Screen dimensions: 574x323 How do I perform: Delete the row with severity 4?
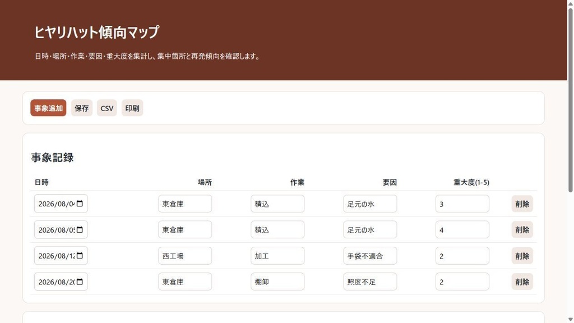(522, 229)
